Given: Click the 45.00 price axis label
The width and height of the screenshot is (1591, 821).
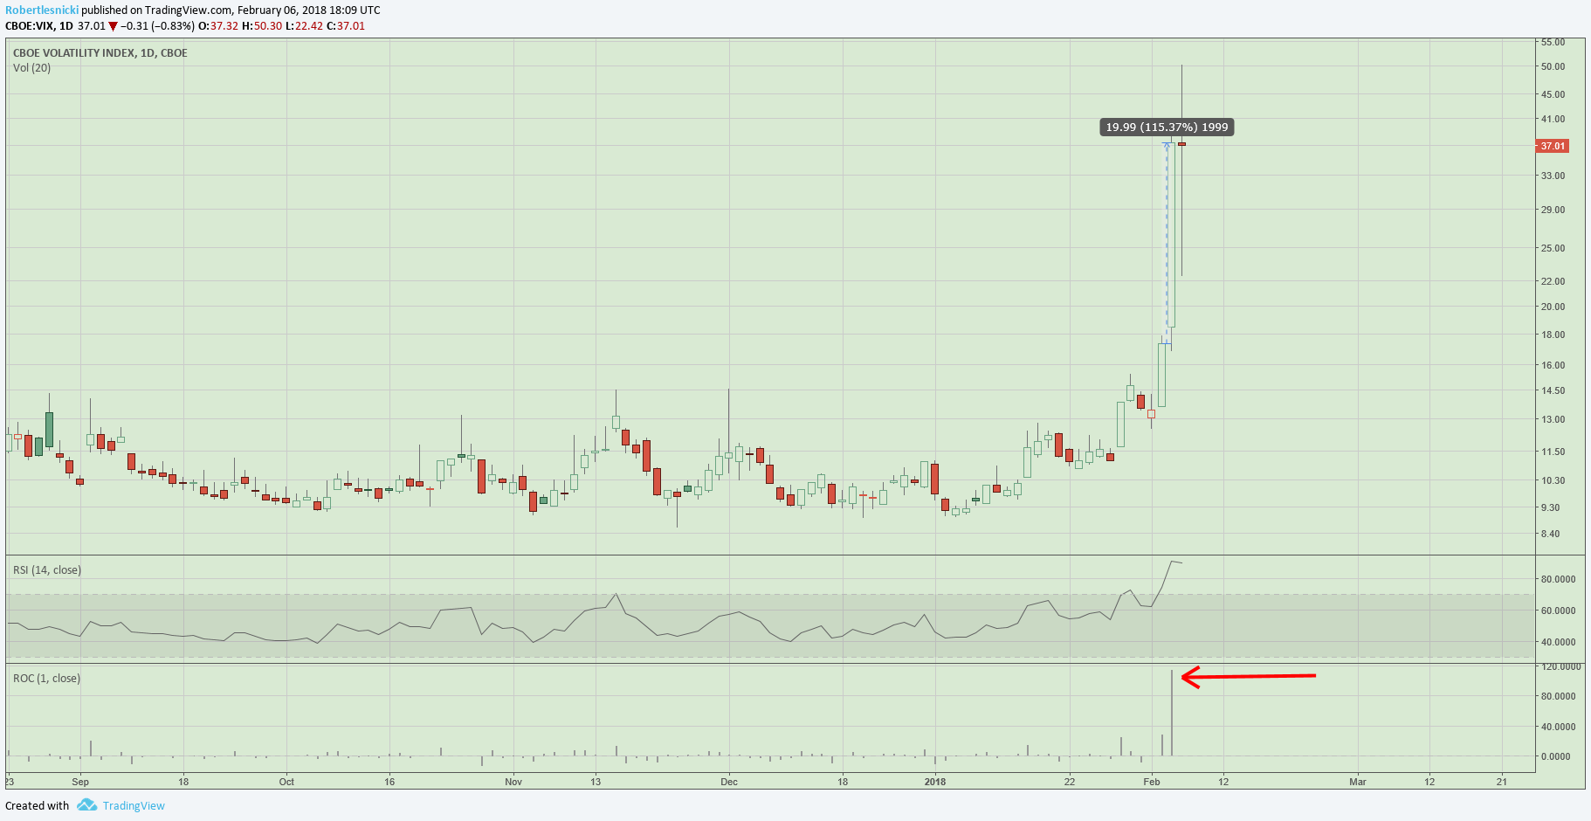Looking at the screenshot, I should coord(1553,94).
